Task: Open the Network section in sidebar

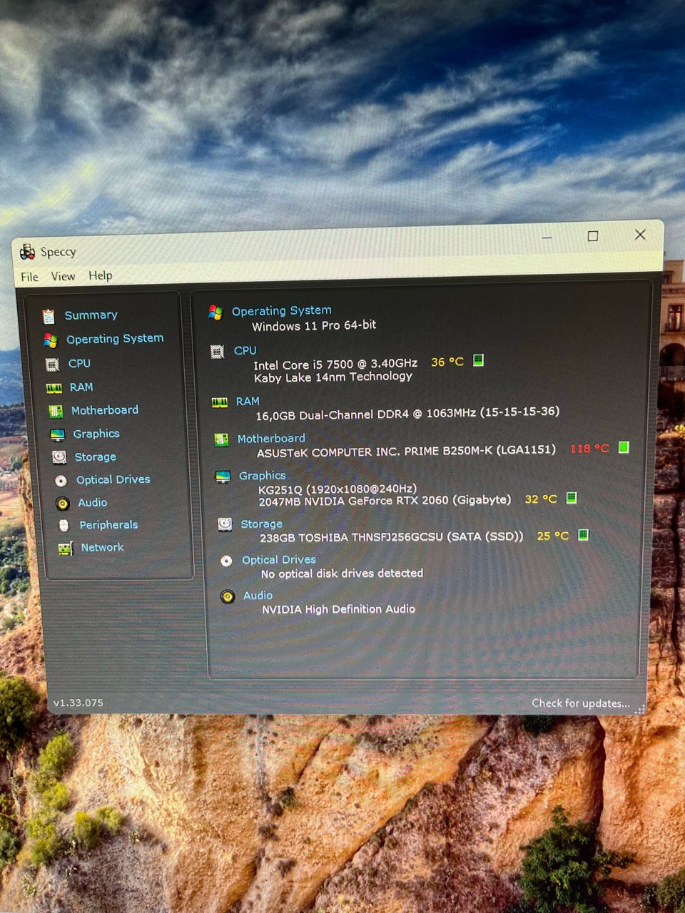Action: click(103, 548)
